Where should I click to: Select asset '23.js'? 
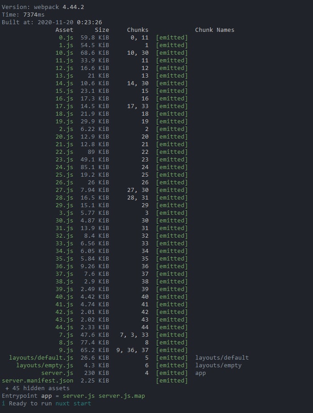(64, 160)
